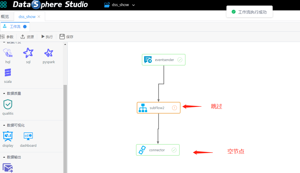Select the sql node icon
The image size is (300, 173).
click(28, 53)
